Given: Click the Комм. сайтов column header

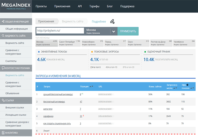Looking at the screenshot, I should point(155,86).
